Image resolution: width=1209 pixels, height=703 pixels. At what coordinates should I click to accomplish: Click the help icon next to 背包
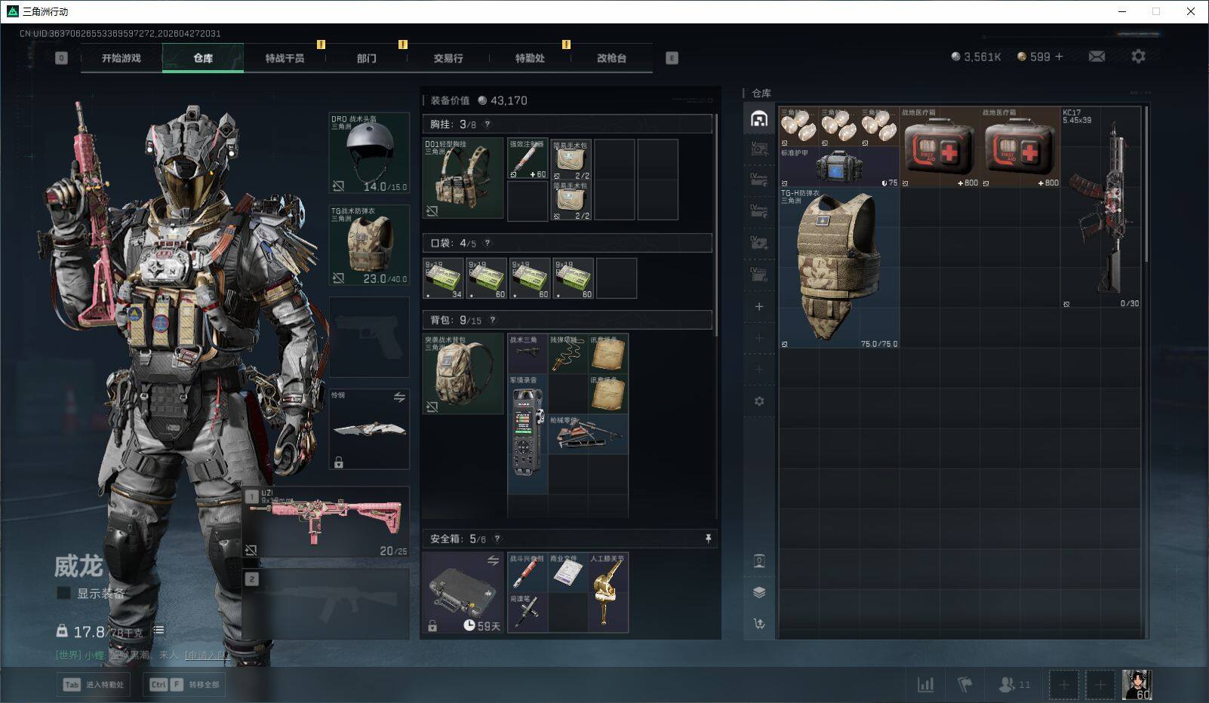coord(492,320)
